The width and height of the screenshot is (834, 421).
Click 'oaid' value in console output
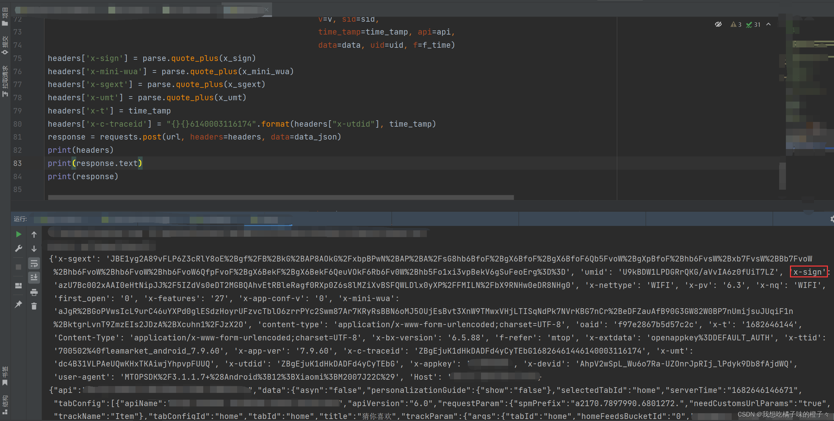tap(656, 324)
